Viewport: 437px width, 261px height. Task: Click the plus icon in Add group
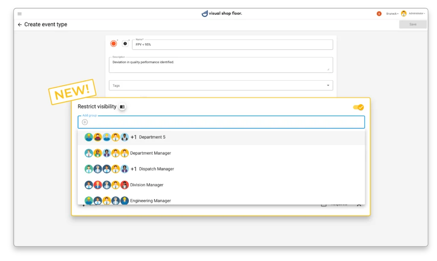[85, 122]
